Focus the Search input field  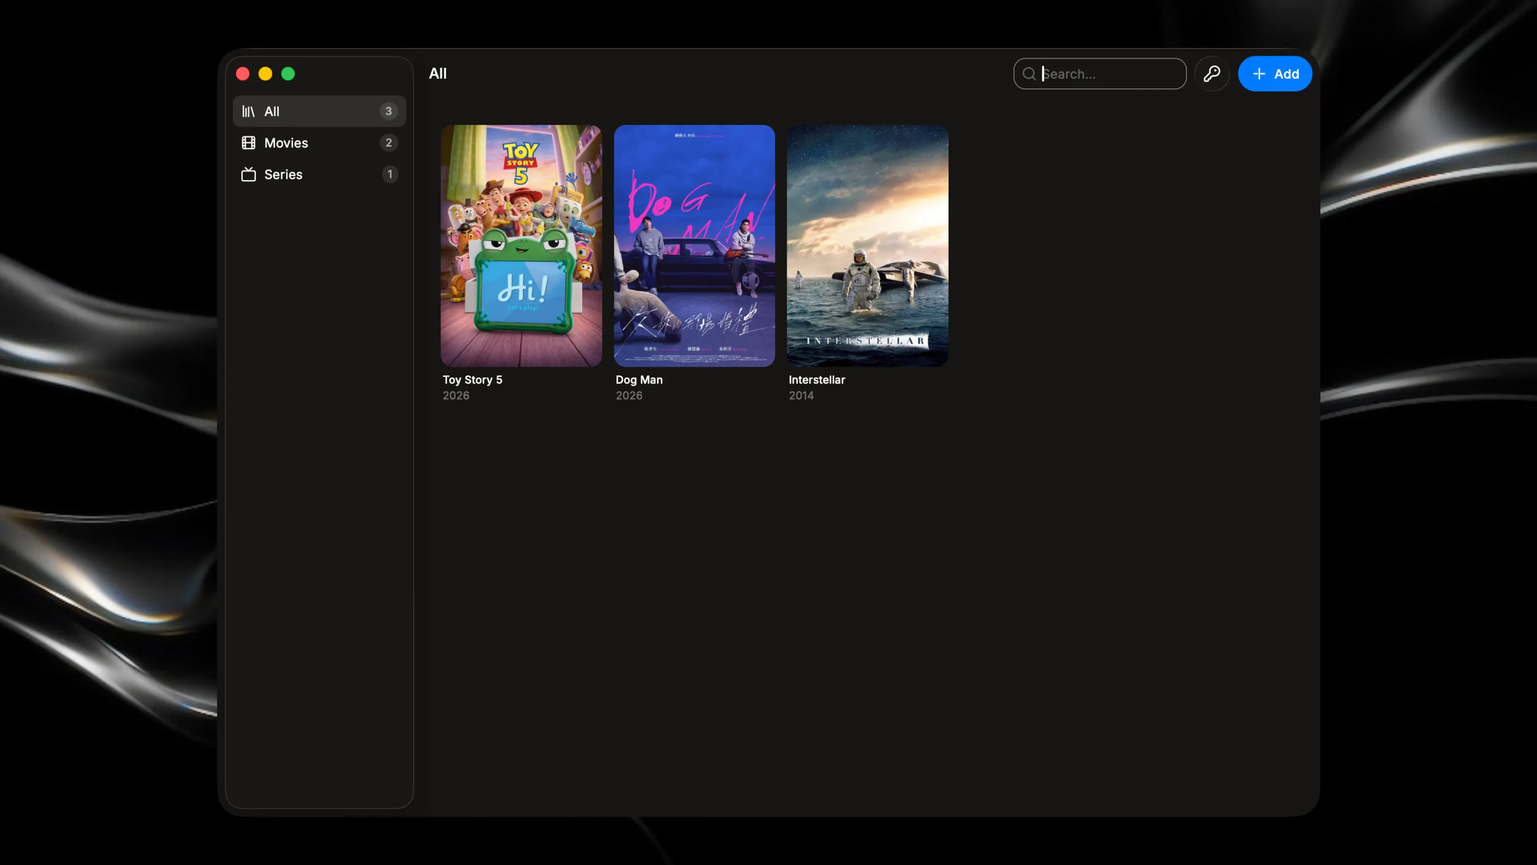point(1099,74)
